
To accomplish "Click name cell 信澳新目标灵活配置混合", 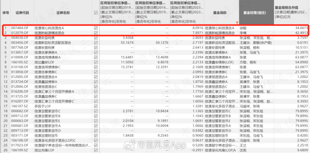I will [x=53, y=43].
